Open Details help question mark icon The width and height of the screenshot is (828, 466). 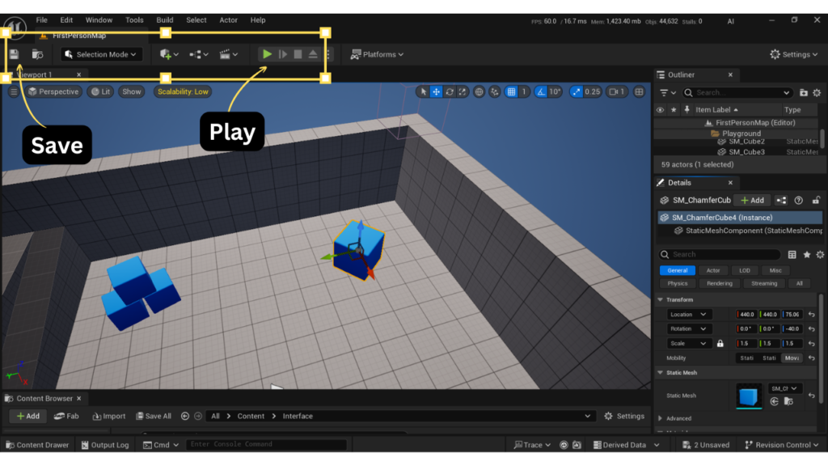pyautogui.click(x=798, y=201)
